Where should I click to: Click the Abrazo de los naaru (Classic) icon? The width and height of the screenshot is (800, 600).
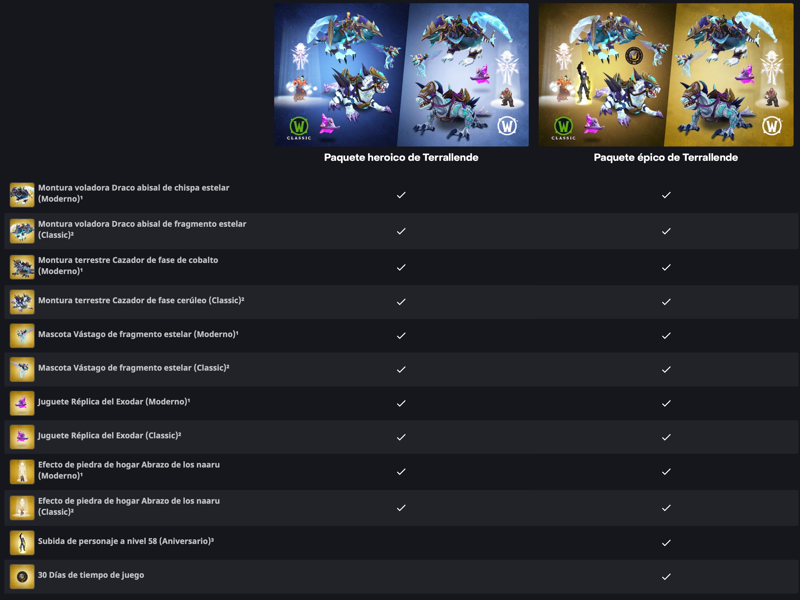coord(22,508)
